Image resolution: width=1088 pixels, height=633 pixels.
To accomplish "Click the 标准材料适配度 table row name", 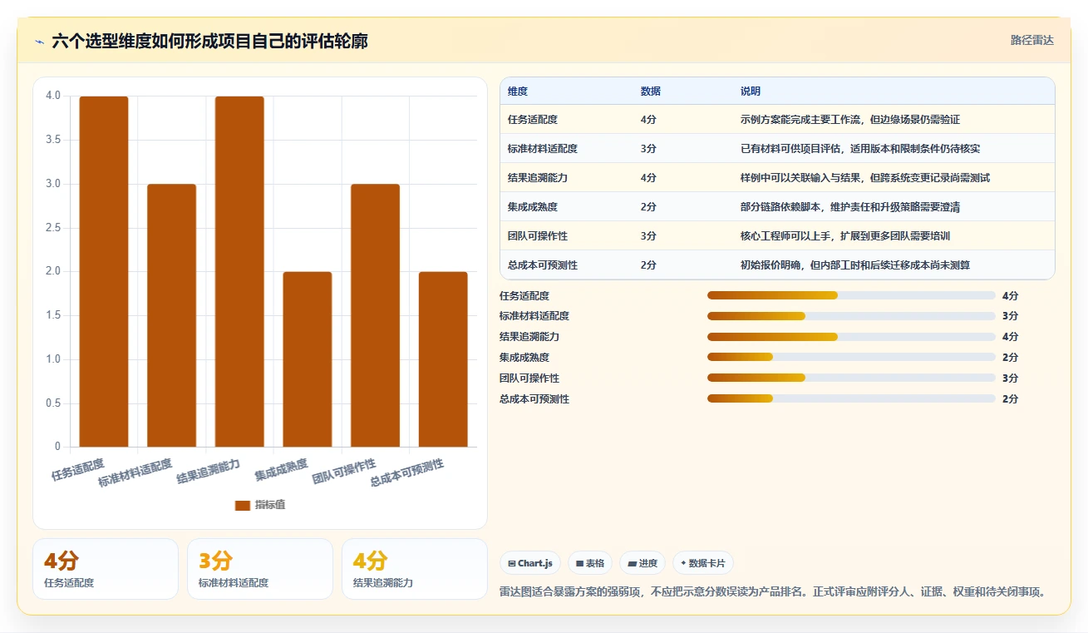I will click(x=542, y=149).
